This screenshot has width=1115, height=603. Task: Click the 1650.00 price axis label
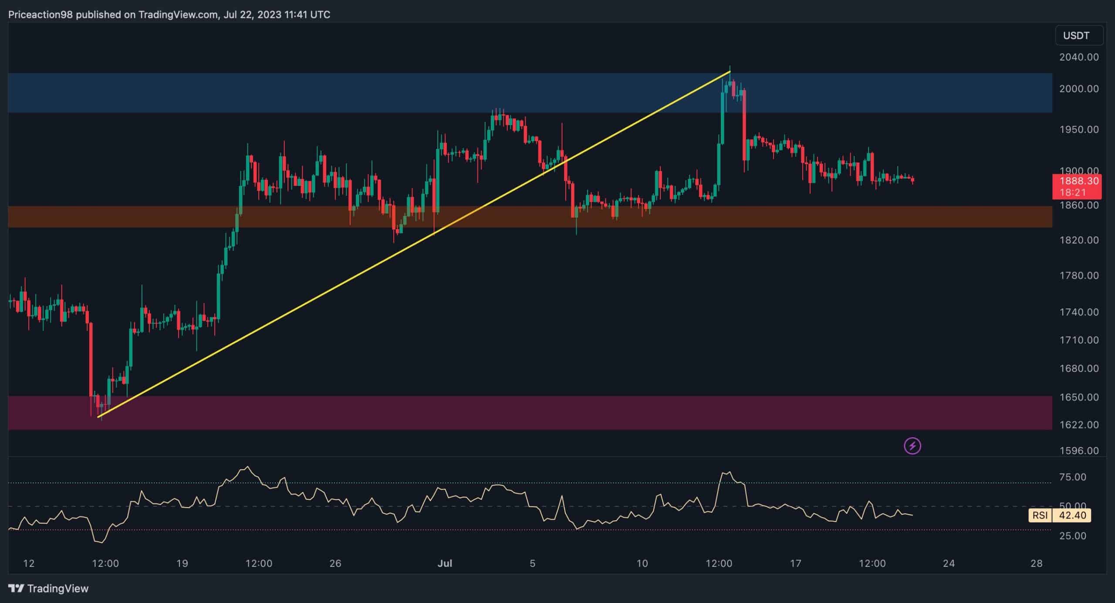[x=1079, y=397]
